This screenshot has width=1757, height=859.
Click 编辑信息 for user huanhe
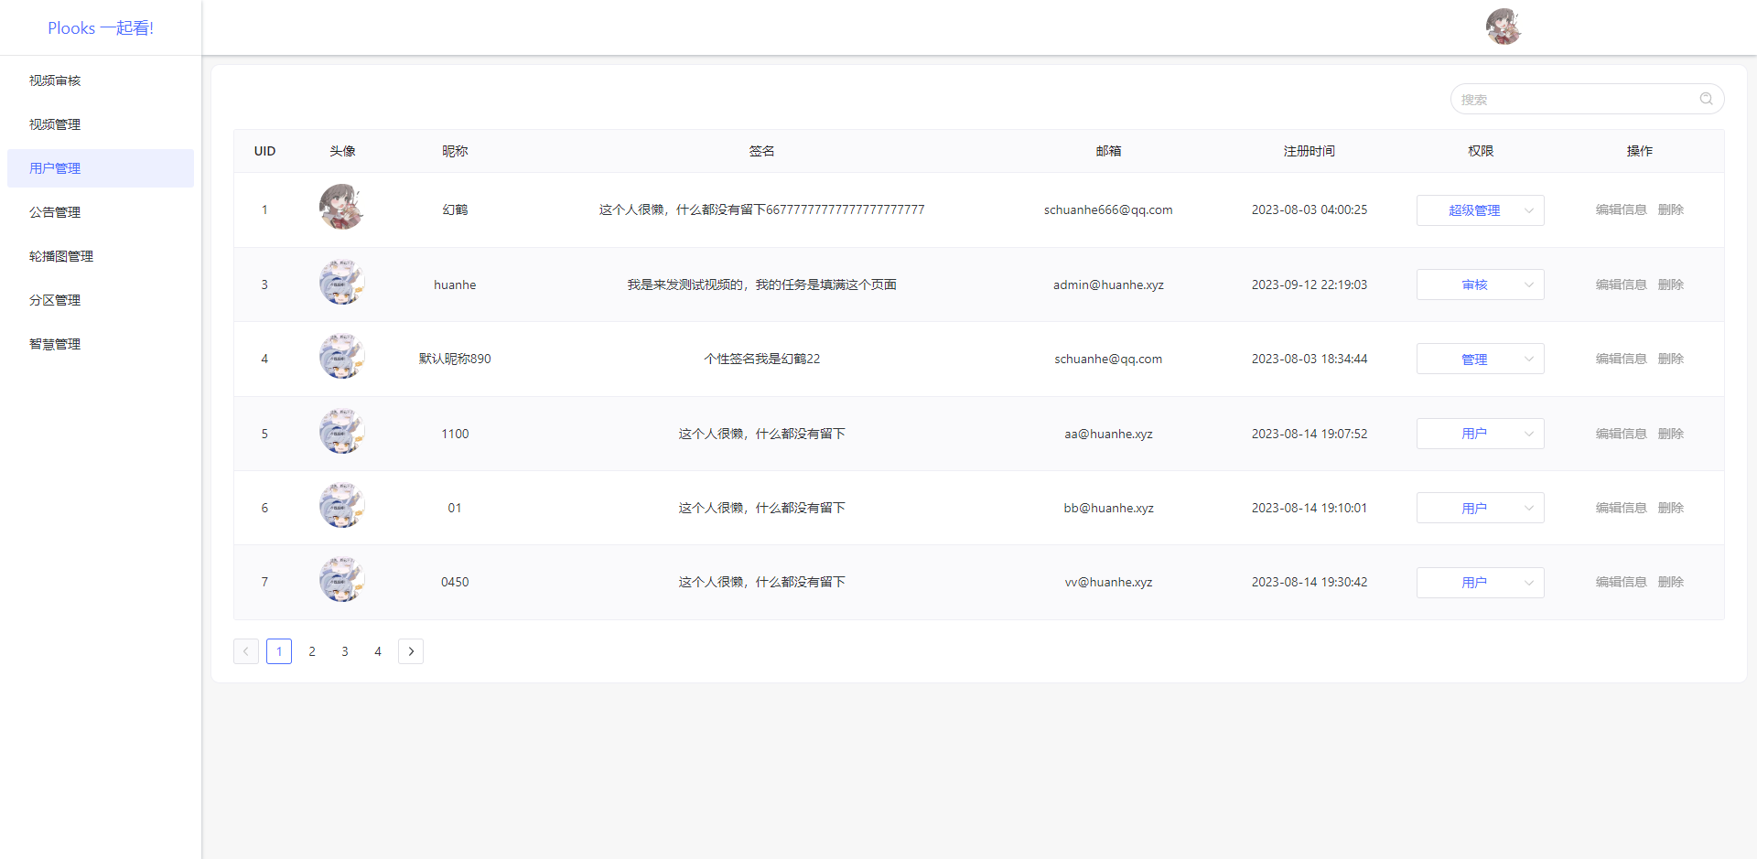point(1621,285)
